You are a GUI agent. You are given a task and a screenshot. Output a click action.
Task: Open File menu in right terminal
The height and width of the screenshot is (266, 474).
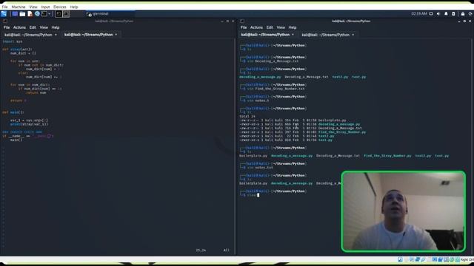point(244,27)
